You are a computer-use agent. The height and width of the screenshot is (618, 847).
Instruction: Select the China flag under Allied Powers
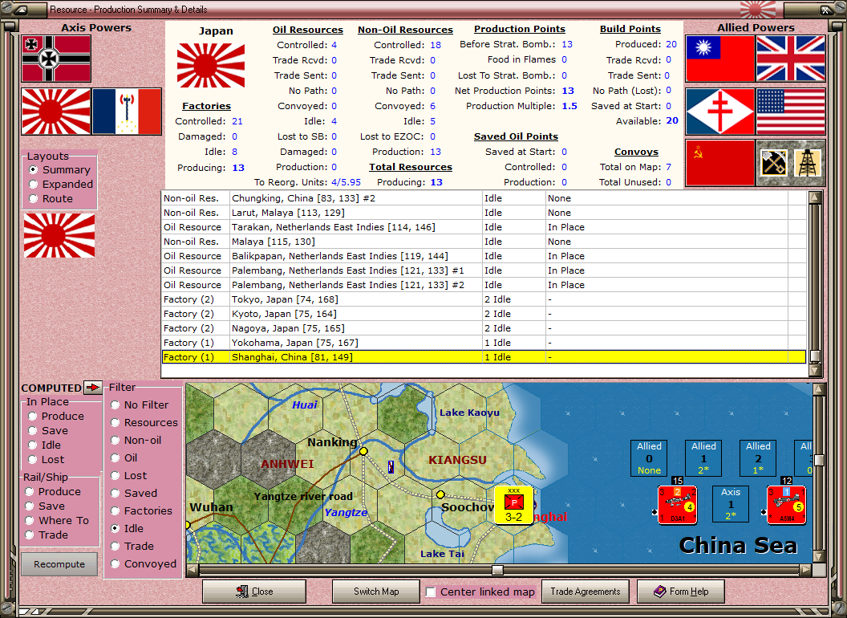tap(719, 59)
